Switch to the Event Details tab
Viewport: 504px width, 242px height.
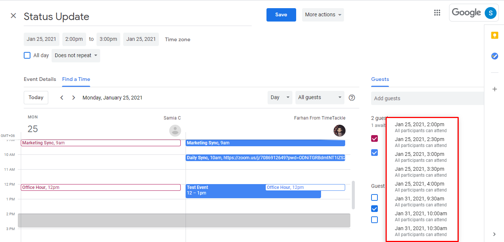[40, 79]
